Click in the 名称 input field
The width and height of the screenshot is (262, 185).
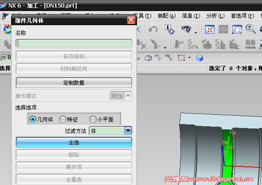tap(74, 43)
